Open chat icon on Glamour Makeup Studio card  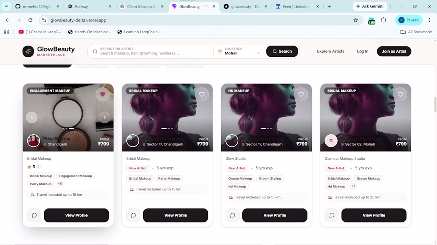(332, 215)
